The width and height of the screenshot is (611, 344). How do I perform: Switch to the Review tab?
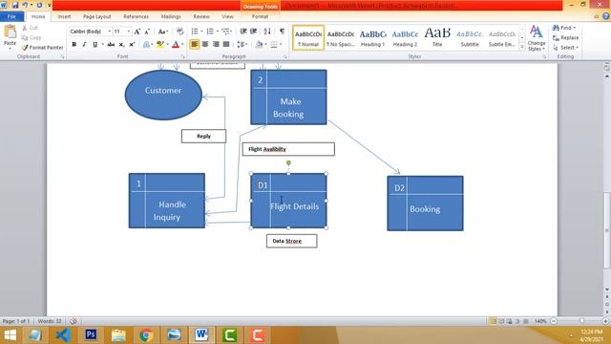[201, 17]
